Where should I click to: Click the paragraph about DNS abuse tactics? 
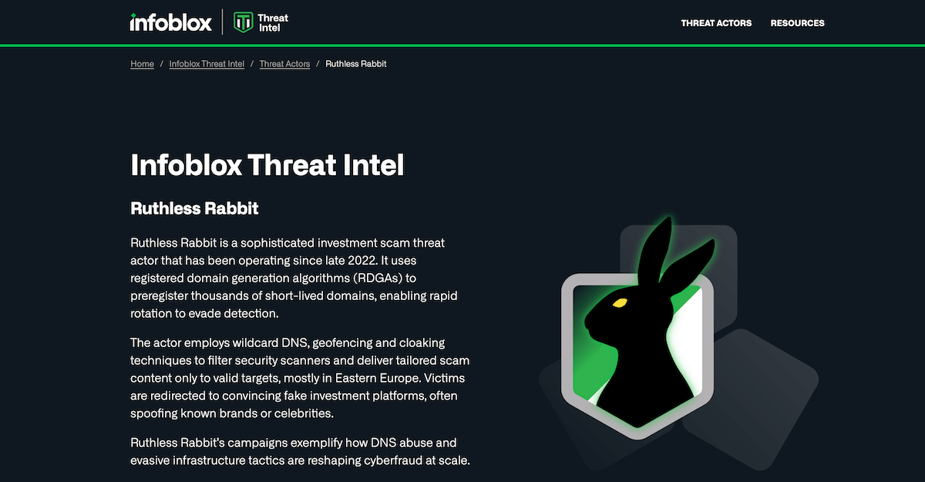(300, 452)
